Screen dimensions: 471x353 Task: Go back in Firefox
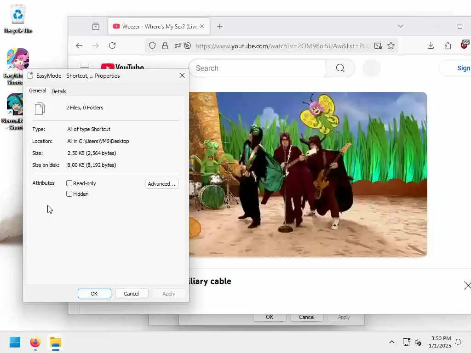pos(79,46)
